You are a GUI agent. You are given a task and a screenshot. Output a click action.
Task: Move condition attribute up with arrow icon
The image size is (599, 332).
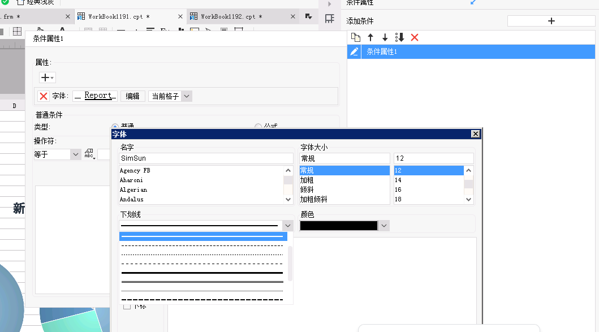pyautogui.click(x=370, y=37)
